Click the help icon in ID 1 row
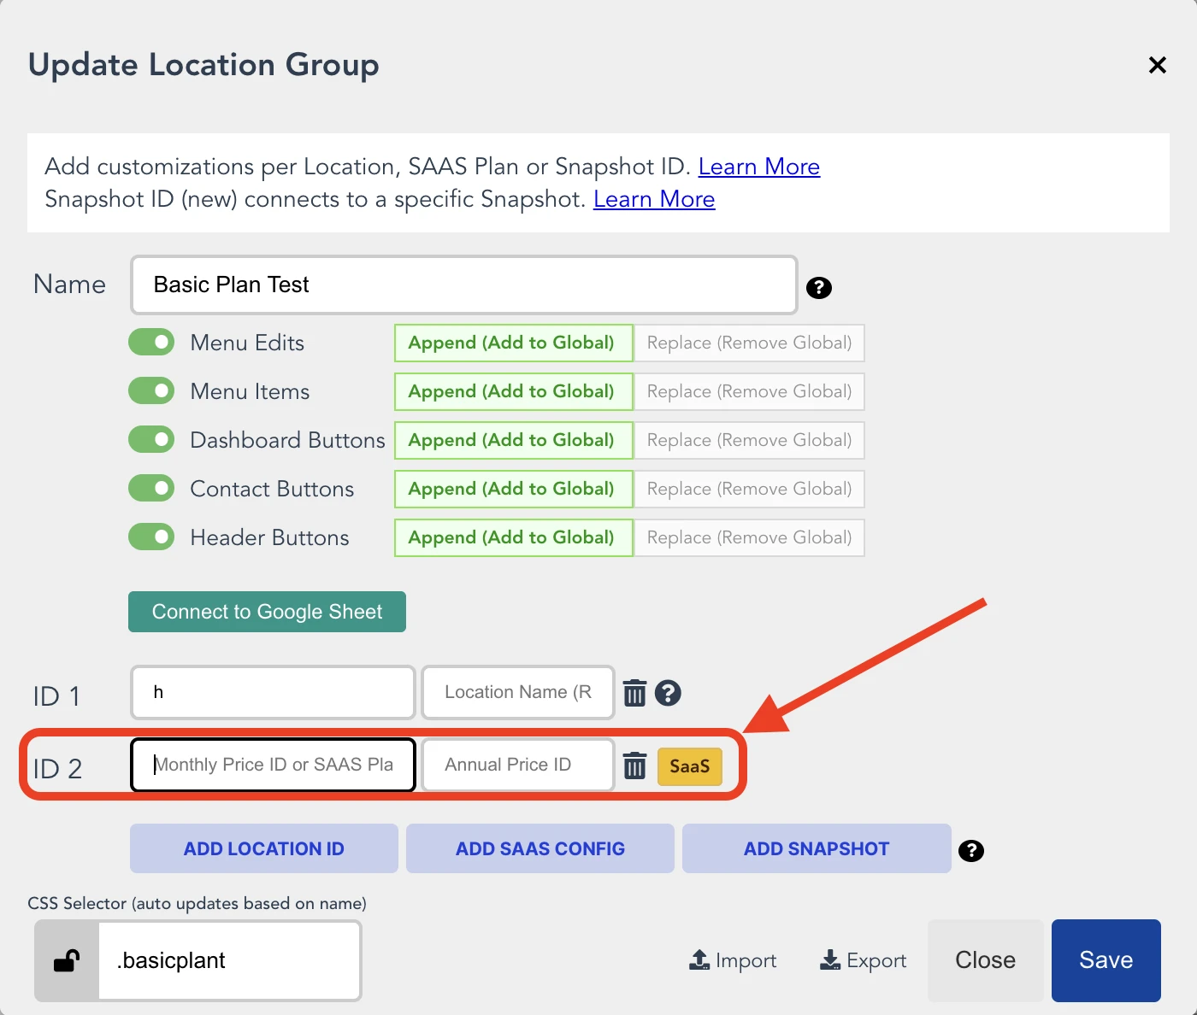The image size is (1197, 1015). tap(668, 693)
